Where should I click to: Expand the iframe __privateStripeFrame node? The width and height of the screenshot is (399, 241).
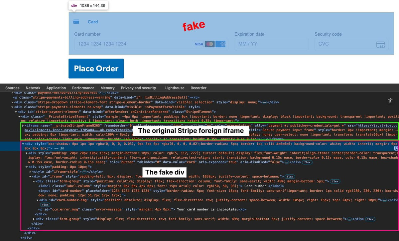[23, 125]
